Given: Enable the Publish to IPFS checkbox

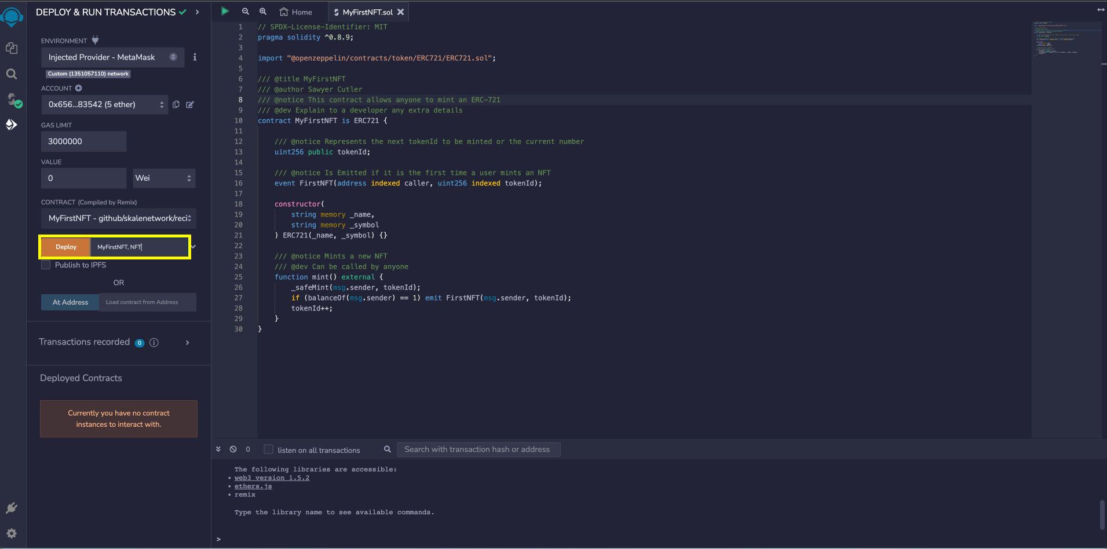Looking at the screenshot, I should click(46, 265).
